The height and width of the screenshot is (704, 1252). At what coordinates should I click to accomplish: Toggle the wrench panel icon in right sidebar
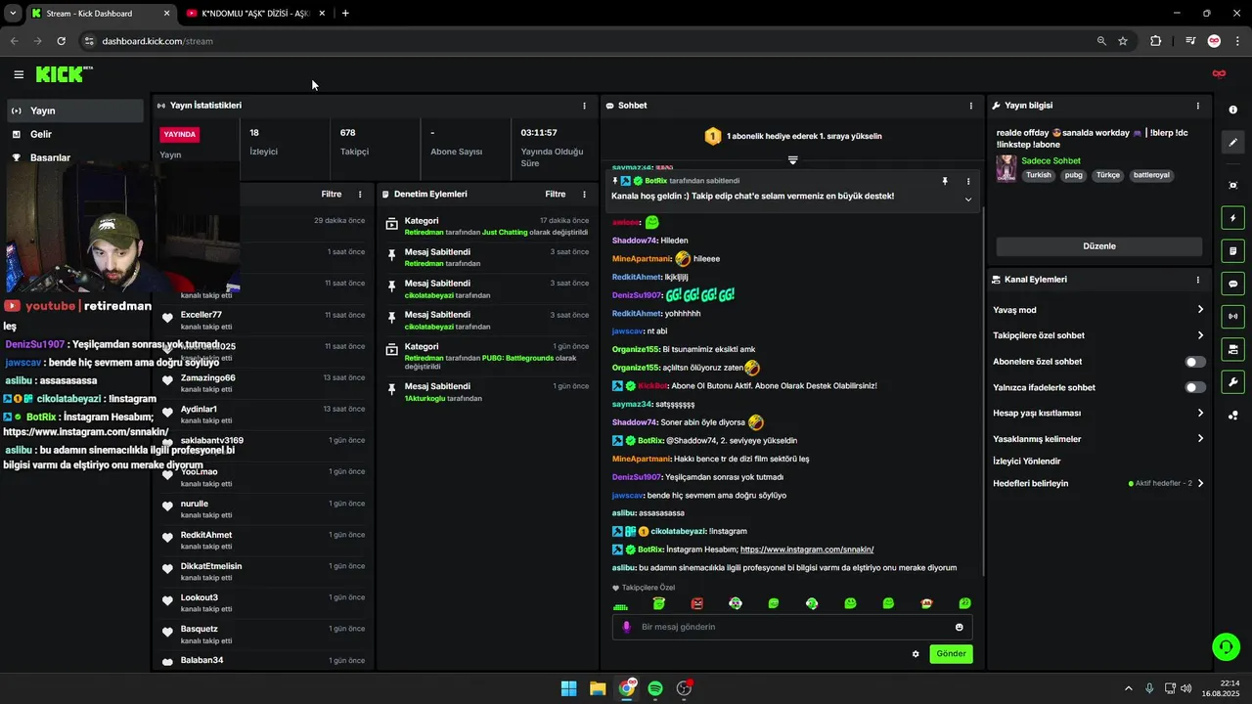click(1232, 381)
